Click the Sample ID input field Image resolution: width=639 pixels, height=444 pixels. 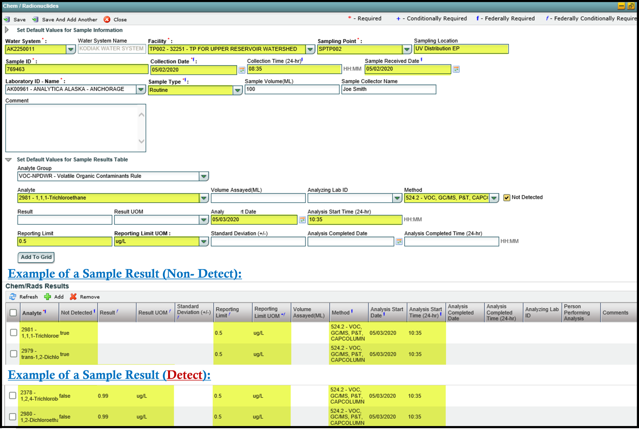[76, 70]
